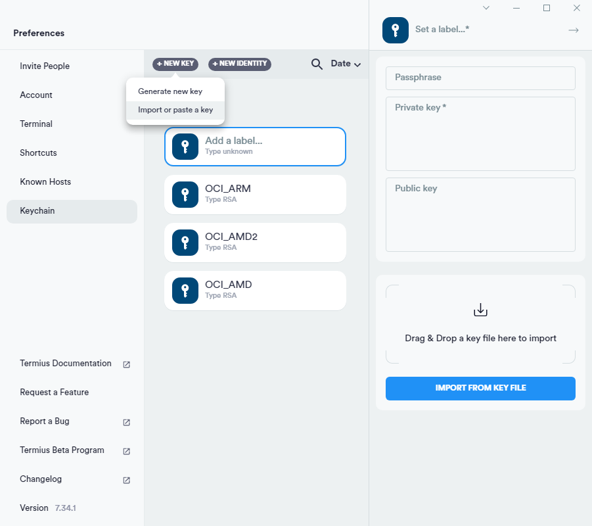Click the right arrow icon in key panel header

click(574, 30)
